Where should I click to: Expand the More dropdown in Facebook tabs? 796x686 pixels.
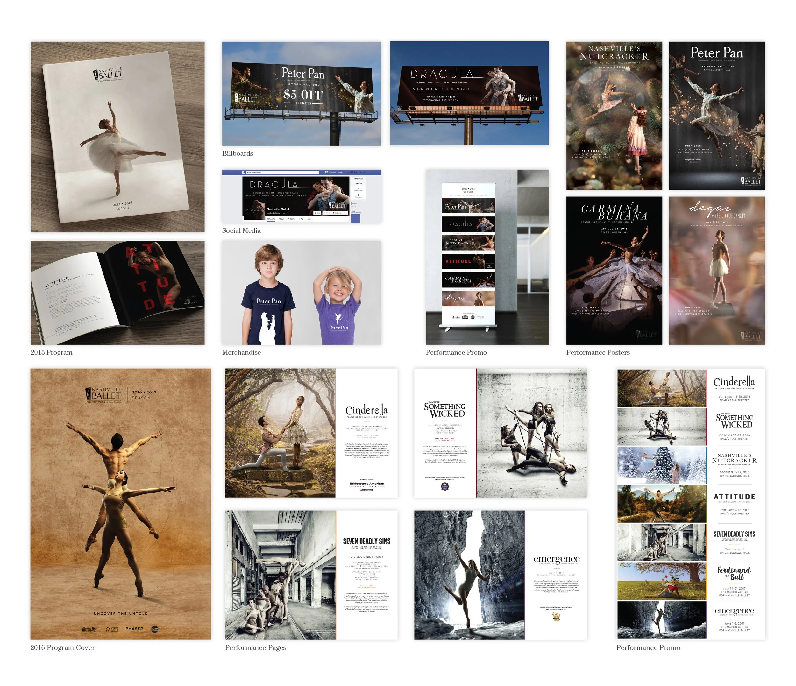pos(310,219)
